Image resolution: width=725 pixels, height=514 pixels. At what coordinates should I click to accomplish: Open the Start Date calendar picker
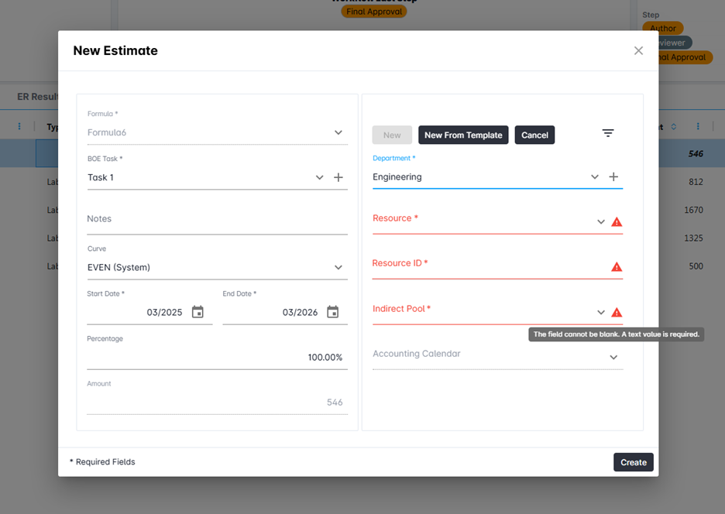(198, 312)
